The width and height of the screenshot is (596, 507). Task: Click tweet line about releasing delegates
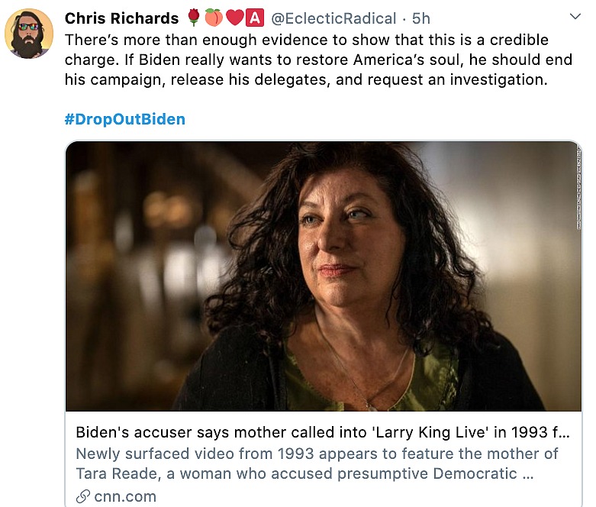pos(306,79)
